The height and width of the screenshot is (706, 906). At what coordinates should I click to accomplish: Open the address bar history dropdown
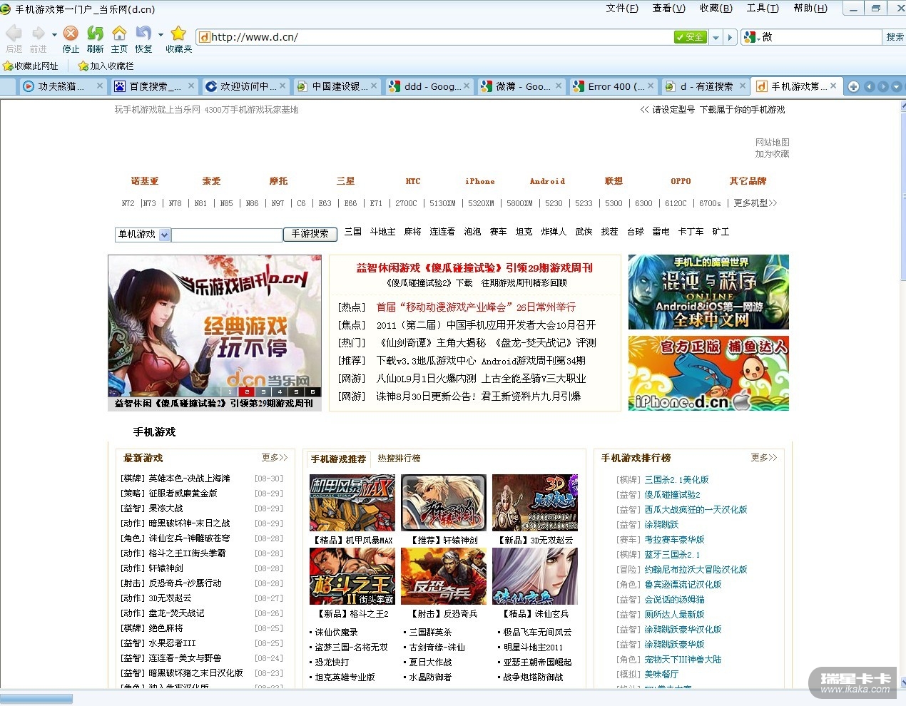pyautogui.click(x=716, y=37)
